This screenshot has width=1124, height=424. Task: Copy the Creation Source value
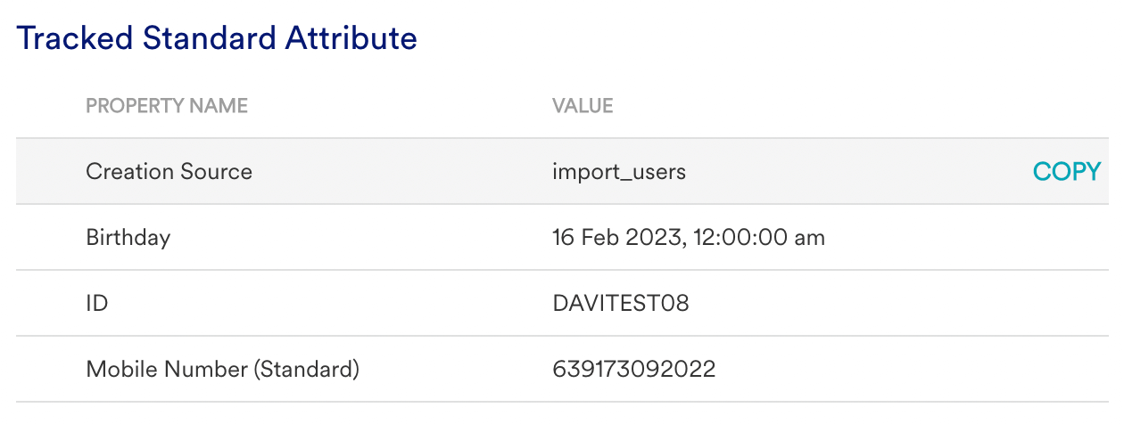coord(1067,172)
